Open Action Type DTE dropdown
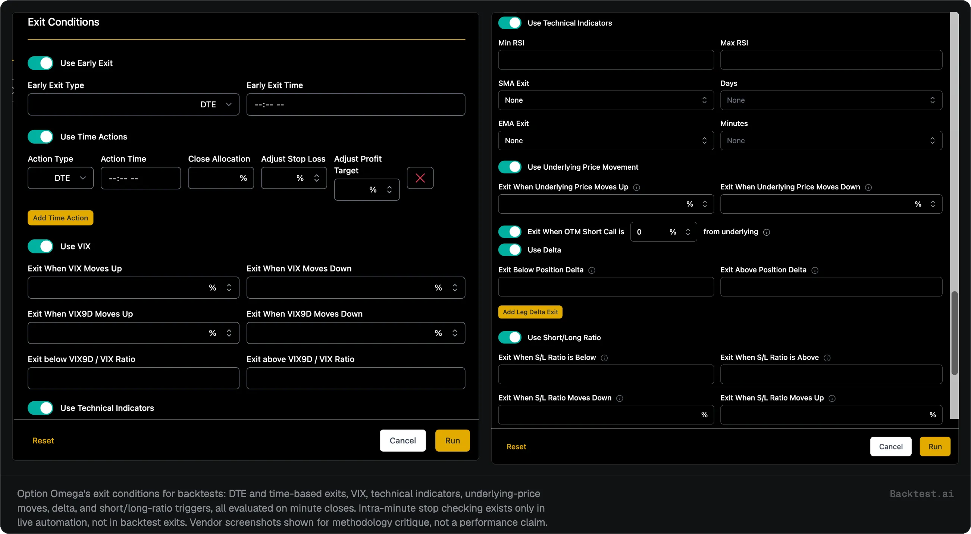Screen dimensions: 971x534 click(x=60, y=178)
